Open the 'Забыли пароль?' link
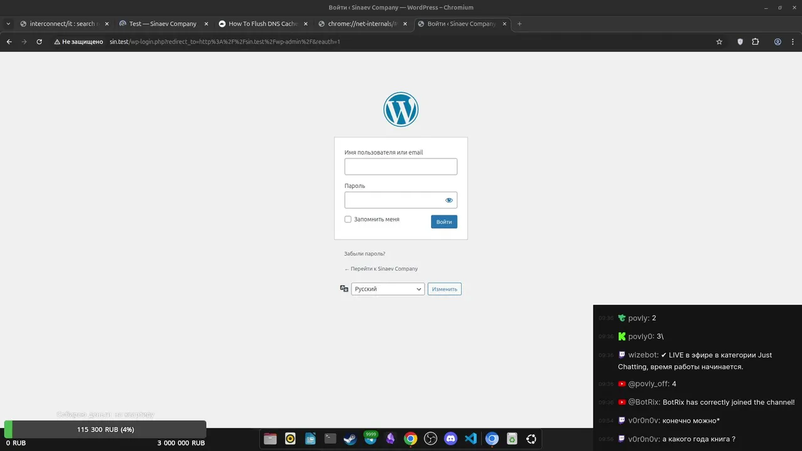This screenshot has width=802, height=451. coord(365,254)
